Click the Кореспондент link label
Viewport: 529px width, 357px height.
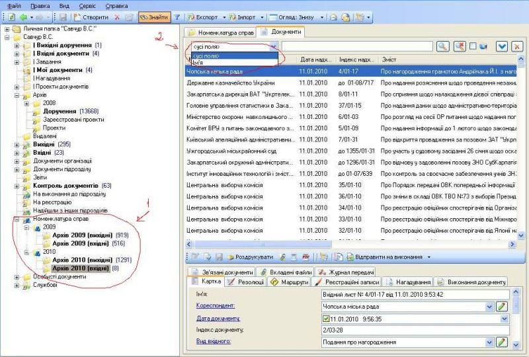(216, 305)
